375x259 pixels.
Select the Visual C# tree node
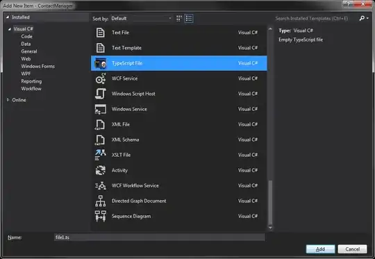point(23,29)
